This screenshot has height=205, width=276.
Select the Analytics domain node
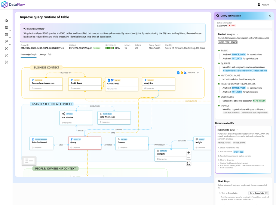[x=159, y=84]
